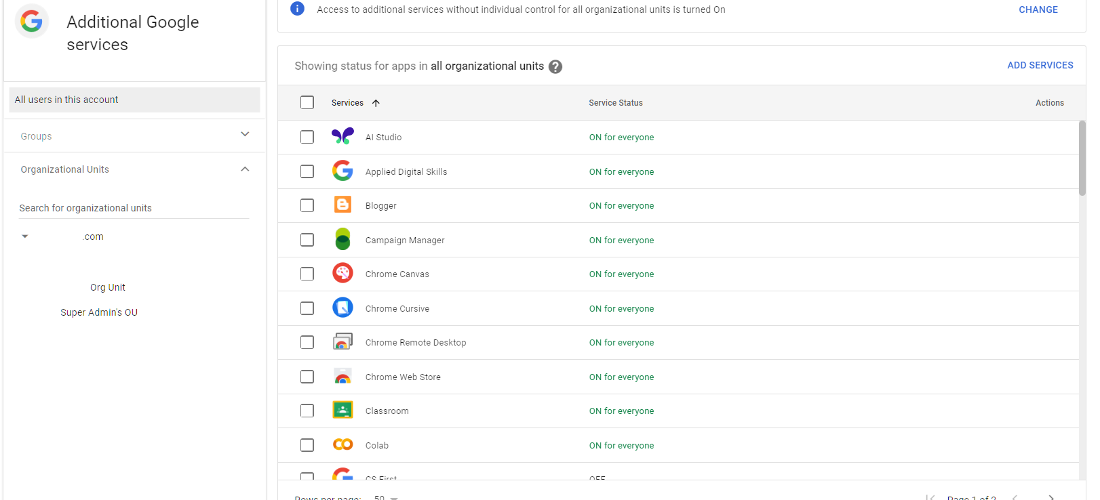Select Super Admin's OU tree item
The image size is (1100, 500).
coord(99,312)
